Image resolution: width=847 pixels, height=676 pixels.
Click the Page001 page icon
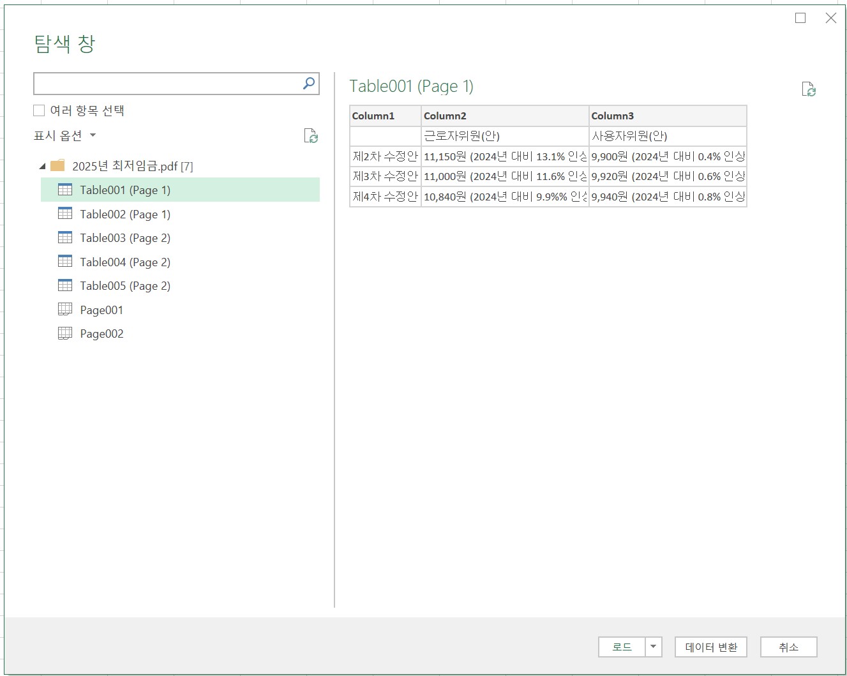click(x=65, y=310)
